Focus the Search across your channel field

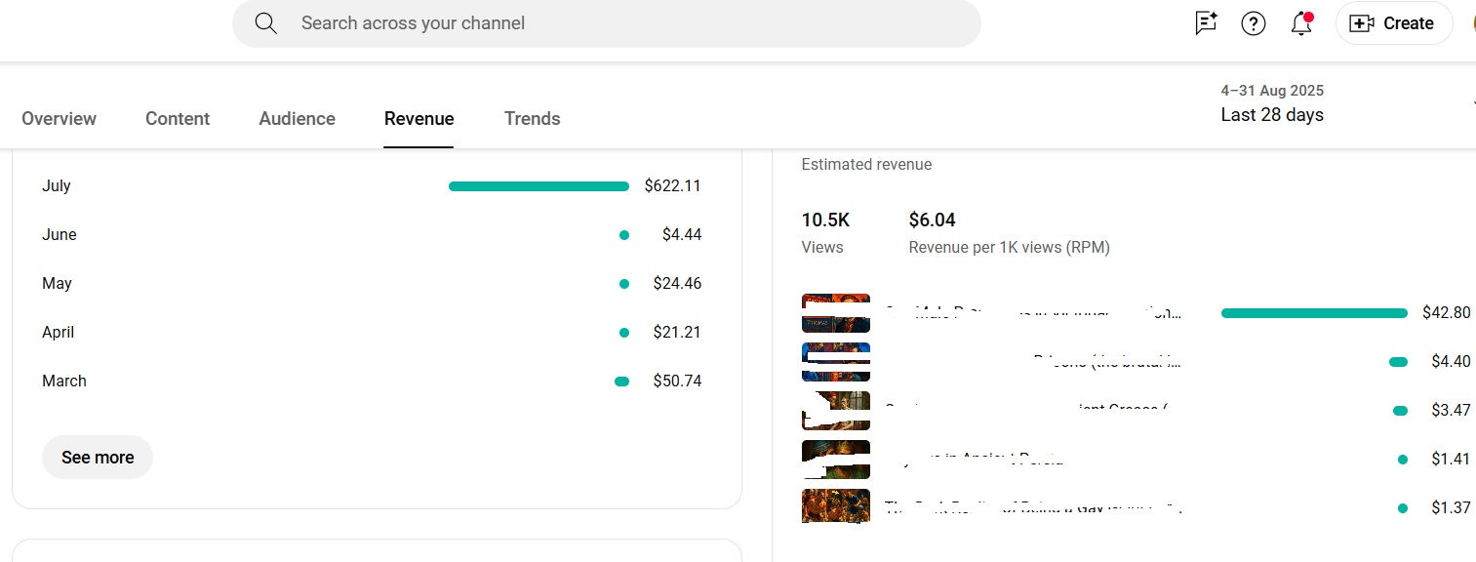tap(624, 23)
